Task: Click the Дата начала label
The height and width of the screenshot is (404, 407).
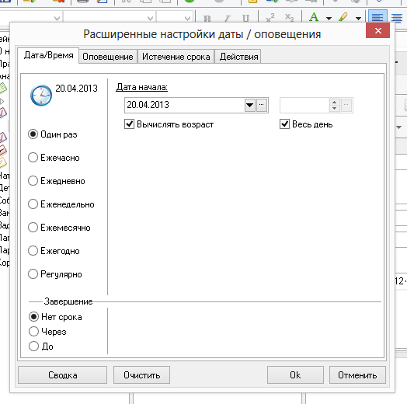Action: [141, 87]
